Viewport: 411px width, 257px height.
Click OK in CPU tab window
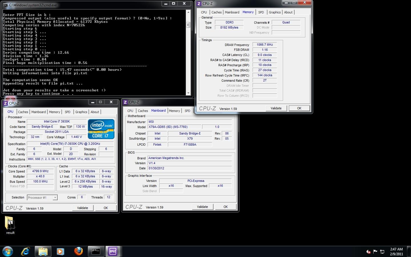tap(106, 208)
